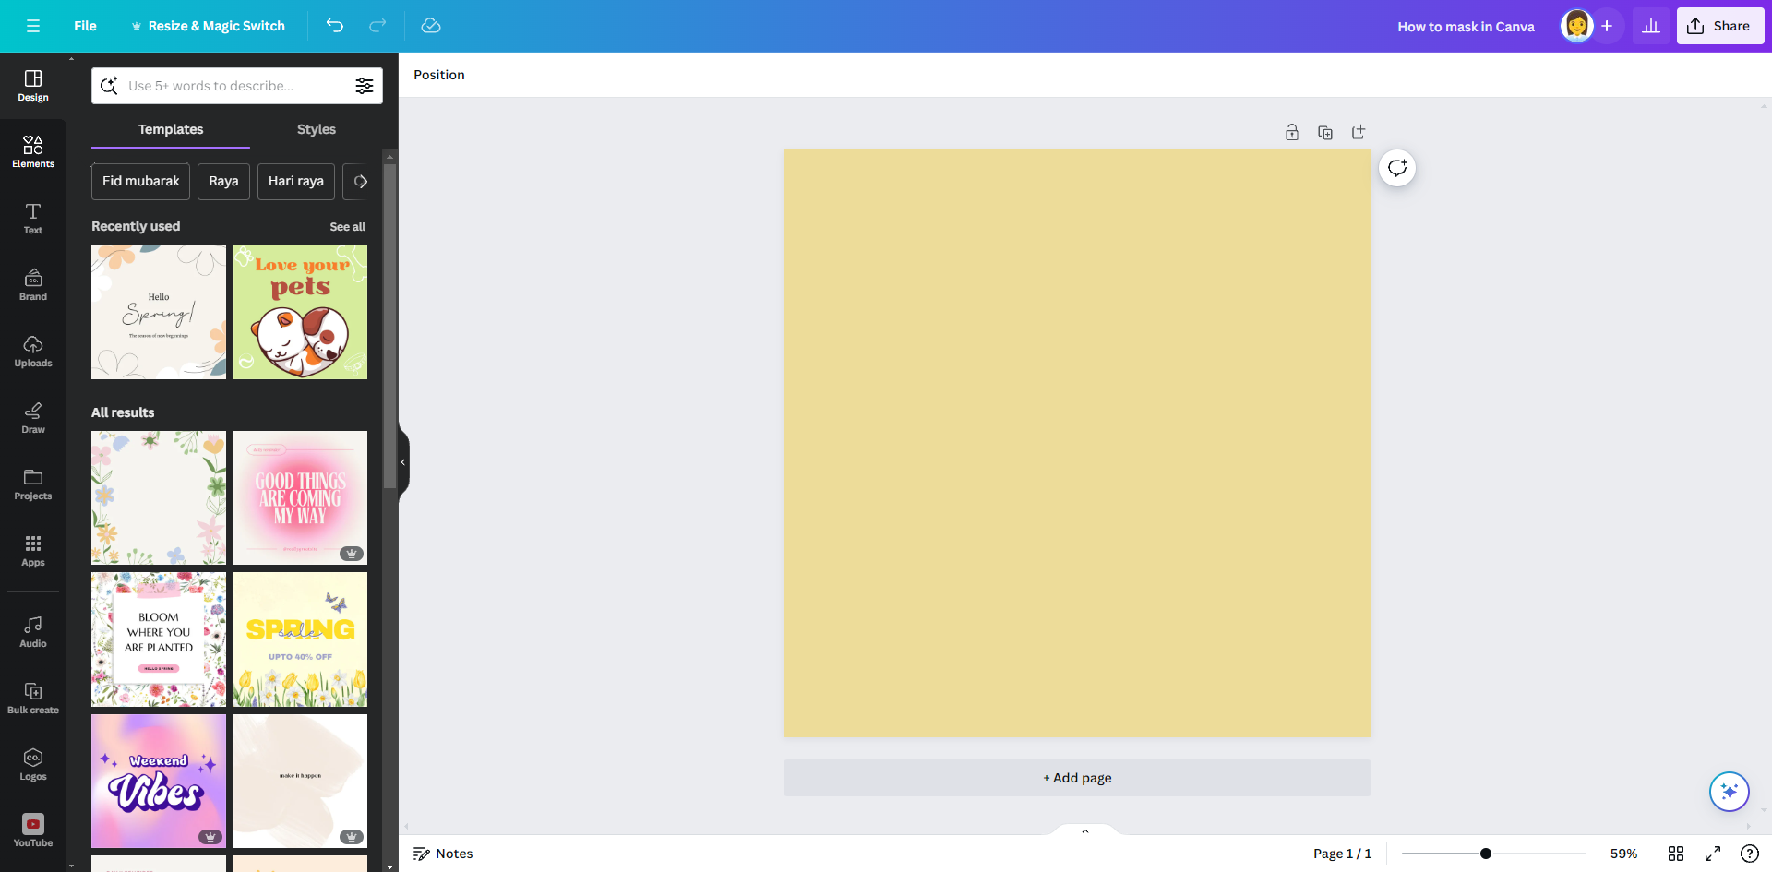
Task: Select the Raya suggestion chip
Action: click(223, 182)
